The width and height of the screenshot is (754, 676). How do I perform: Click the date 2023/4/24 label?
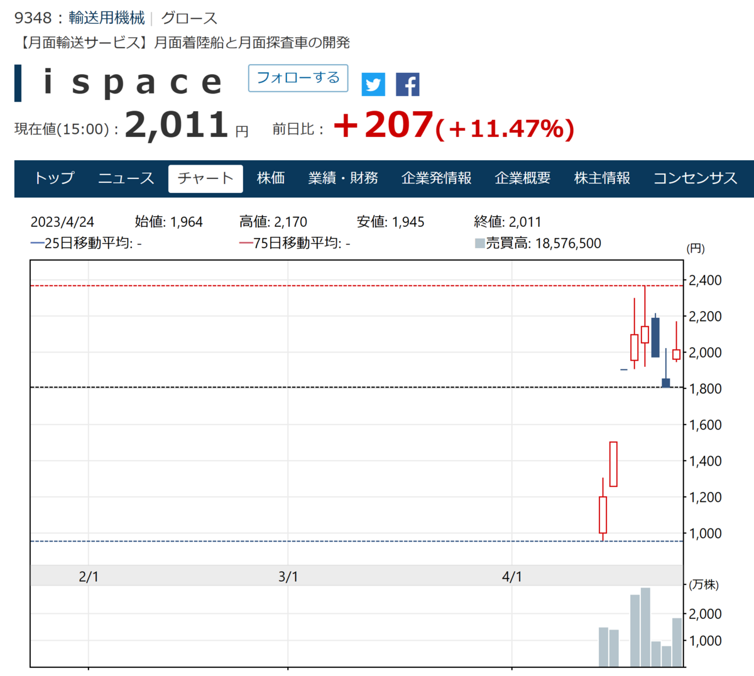click(x=62, y=222)
